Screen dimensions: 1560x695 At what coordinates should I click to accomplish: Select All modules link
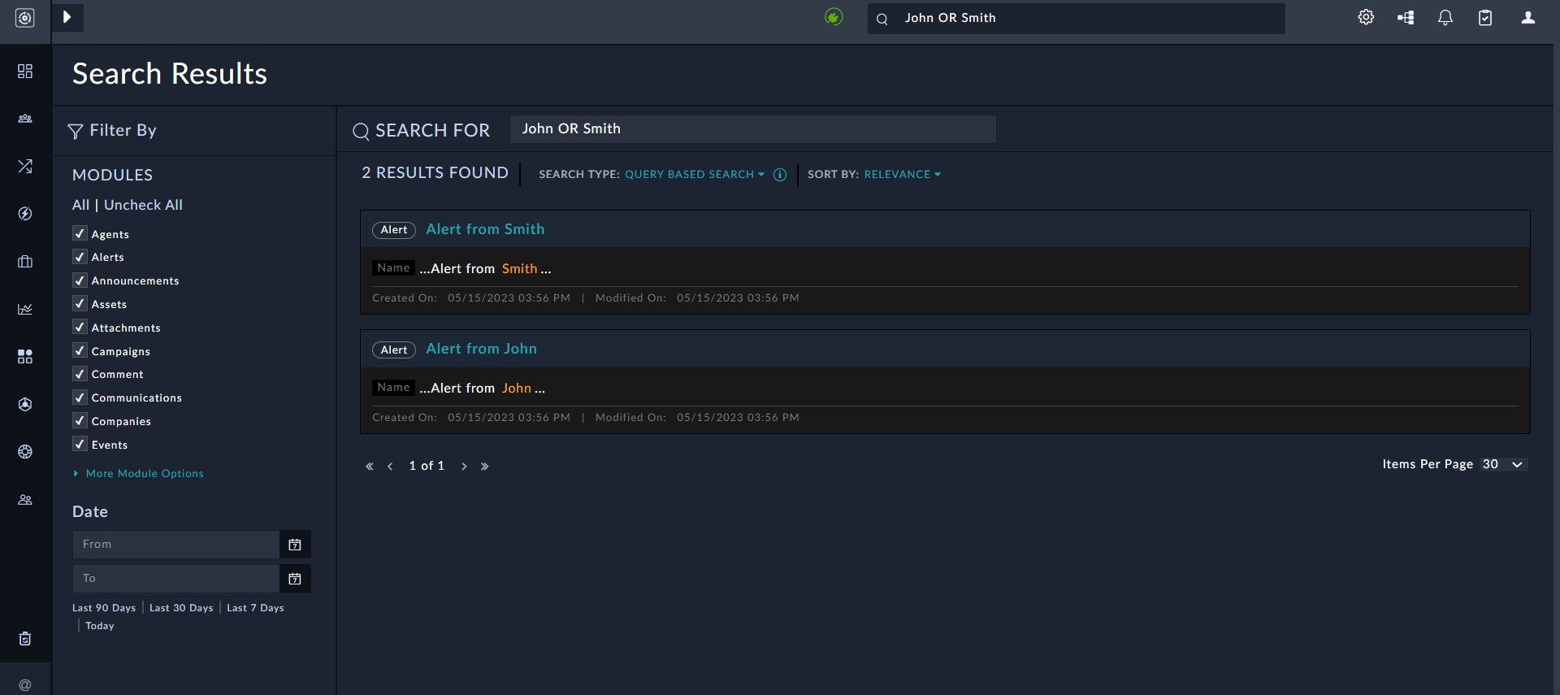80,205
